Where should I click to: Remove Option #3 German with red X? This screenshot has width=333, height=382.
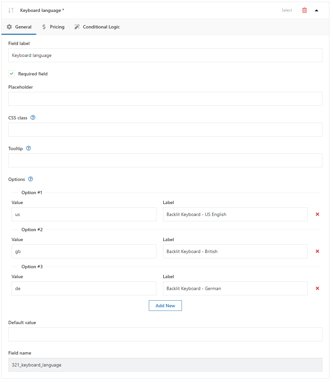317,288
